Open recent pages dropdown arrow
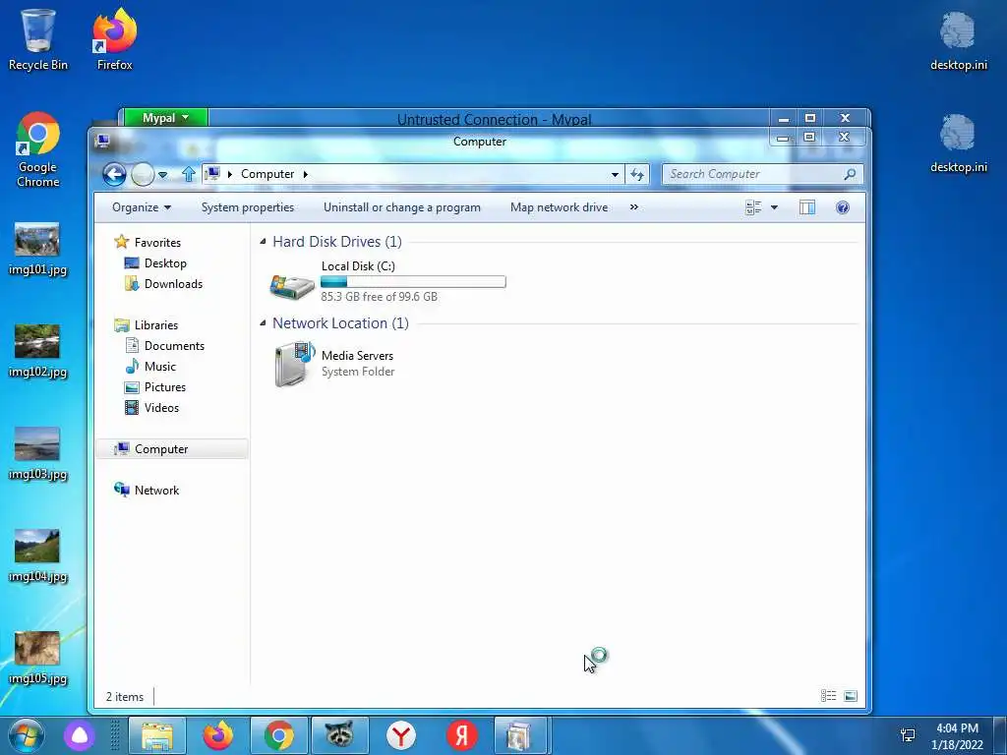Viewport: 1007px width, 755px height. click(163, 175)
